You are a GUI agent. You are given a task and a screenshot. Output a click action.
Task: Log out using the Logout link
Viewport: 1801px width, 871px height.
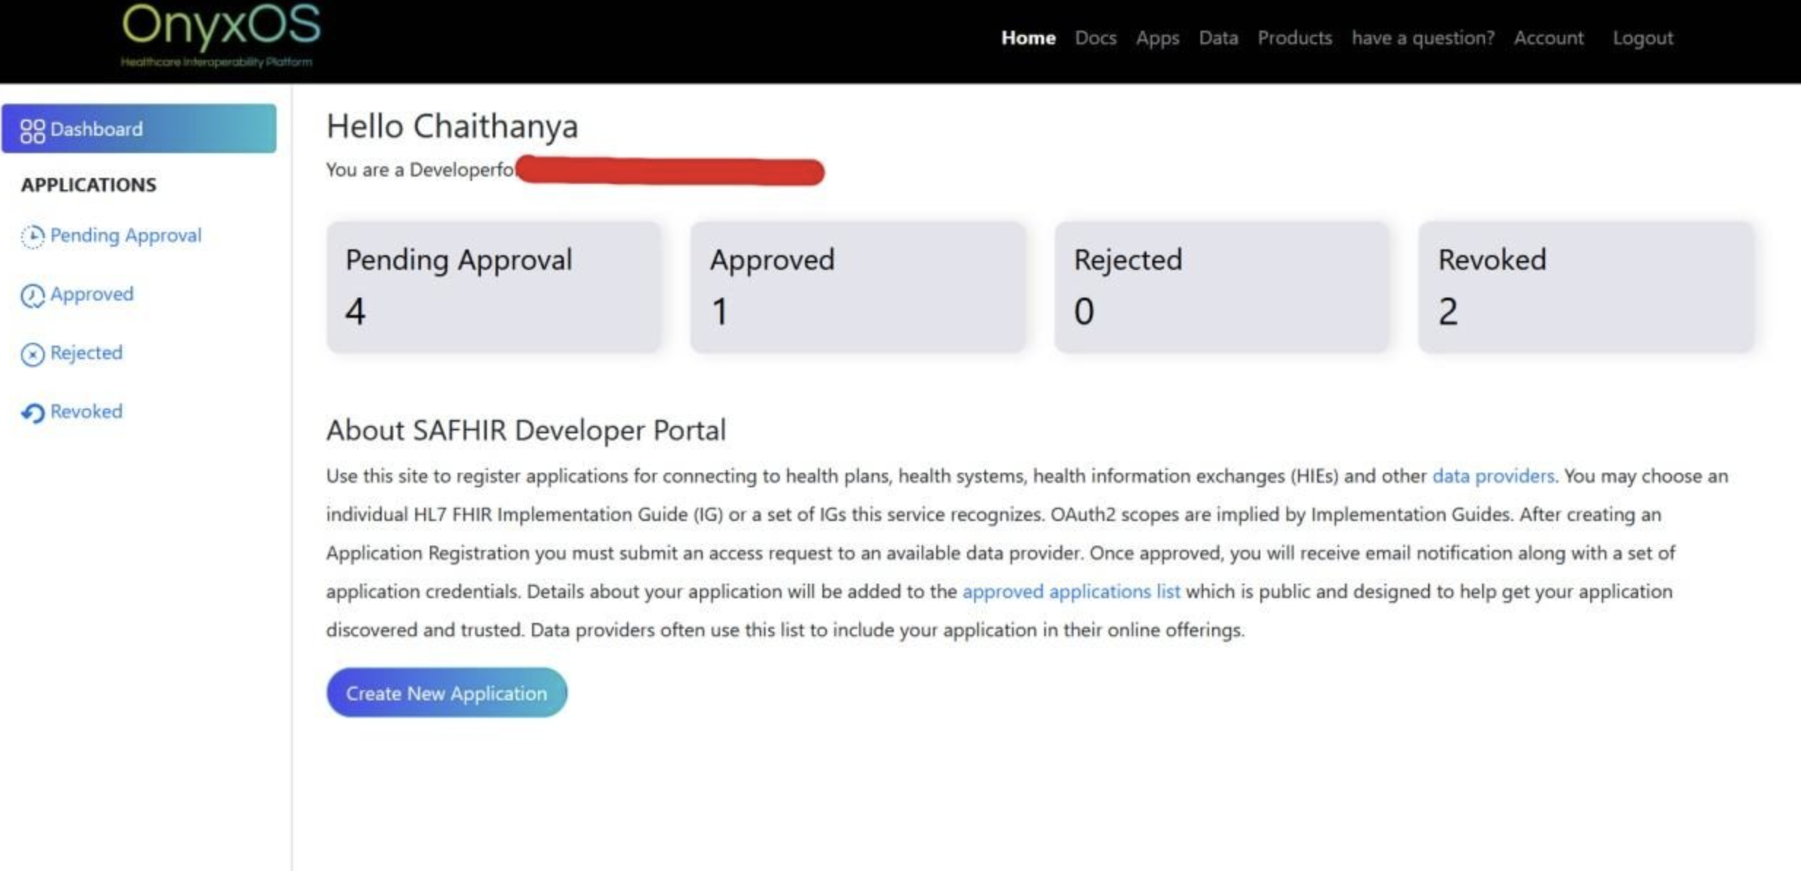coord(1642,38)
